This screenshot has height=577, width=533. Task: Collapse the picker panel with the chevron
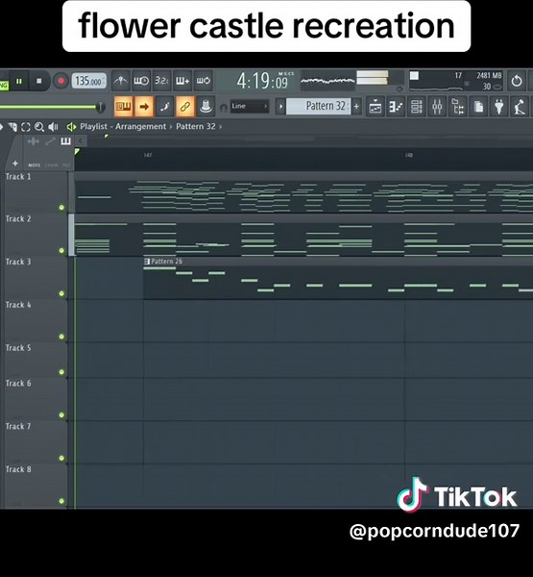(81, 141)
